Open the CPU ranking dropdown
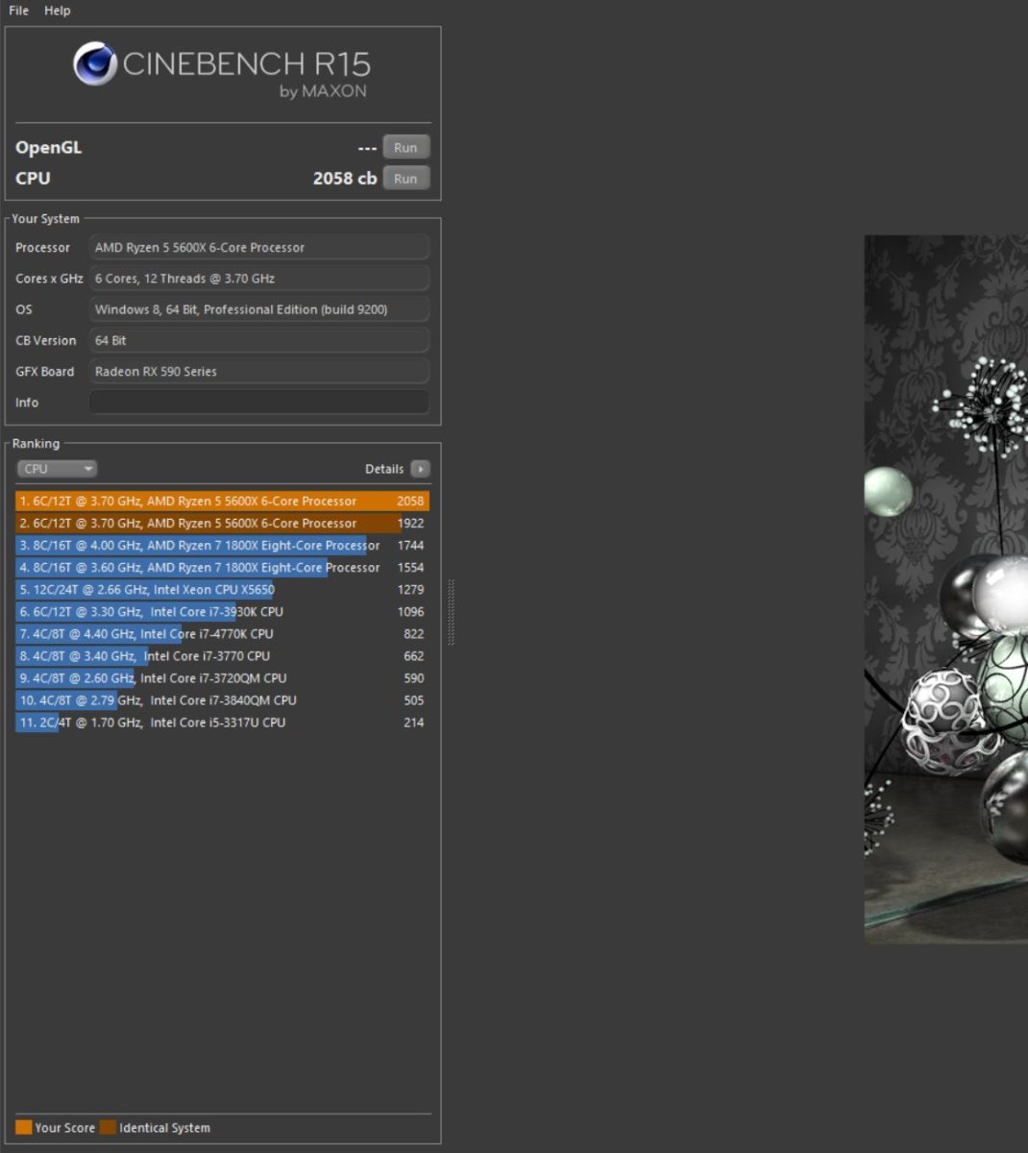The image size is (1028, 1153). click(x=57, y=469)
